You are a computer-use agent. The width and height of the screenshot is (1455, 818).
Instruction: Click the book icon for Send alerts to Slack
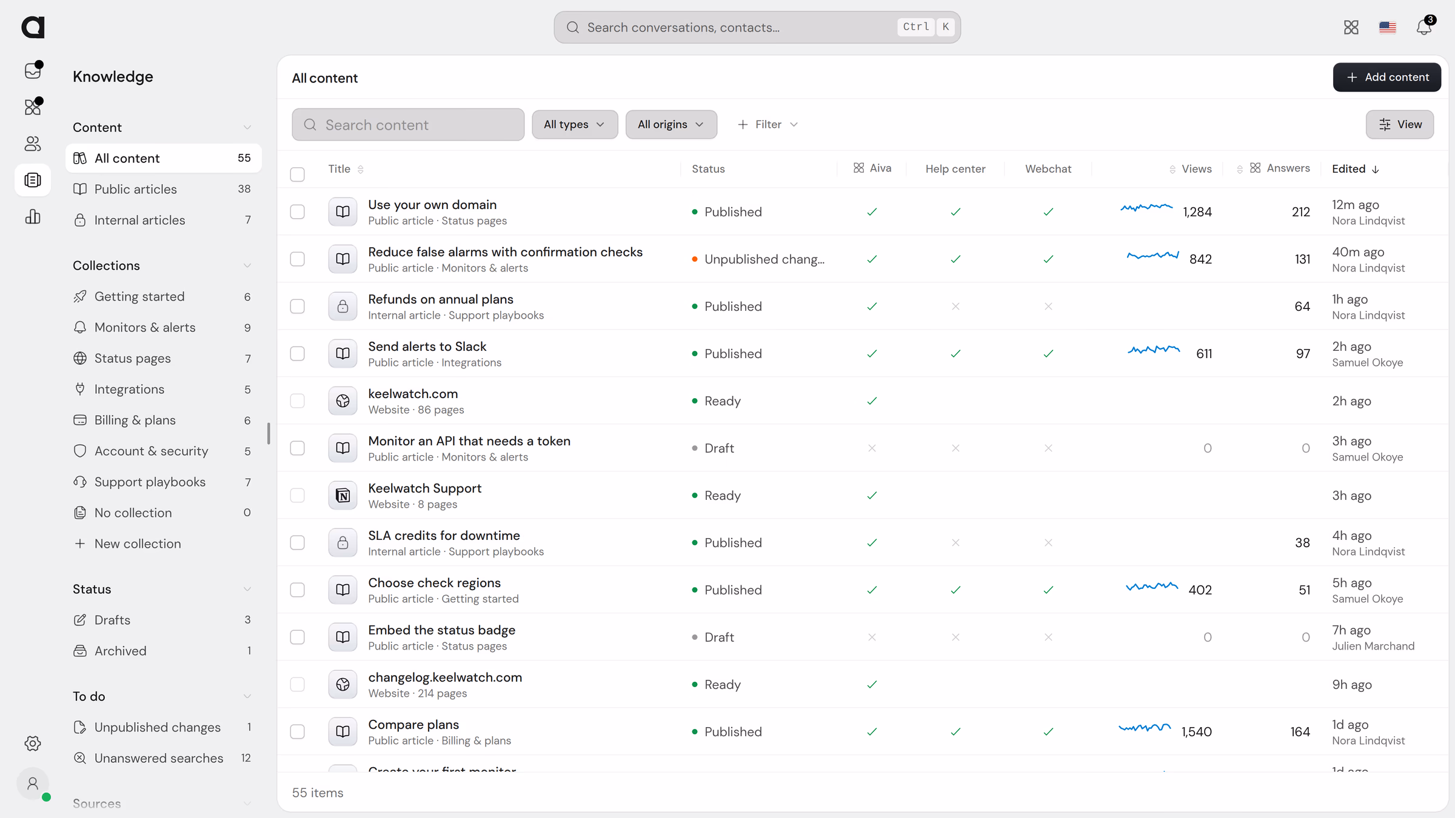pos(343,353)
